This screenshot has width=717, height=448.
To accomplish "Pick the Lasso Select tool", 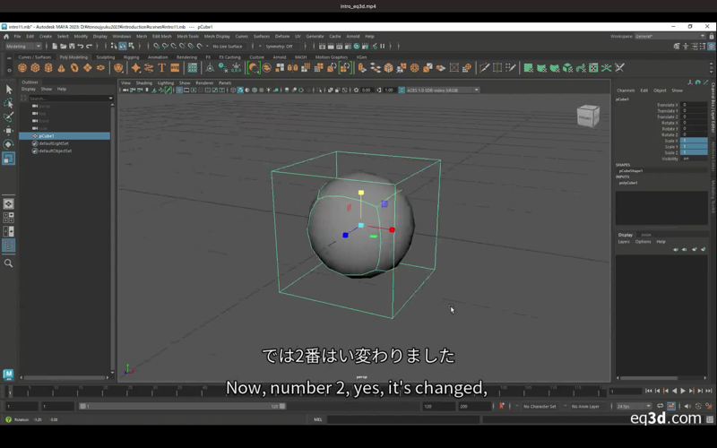I will (x=9, y=103).
